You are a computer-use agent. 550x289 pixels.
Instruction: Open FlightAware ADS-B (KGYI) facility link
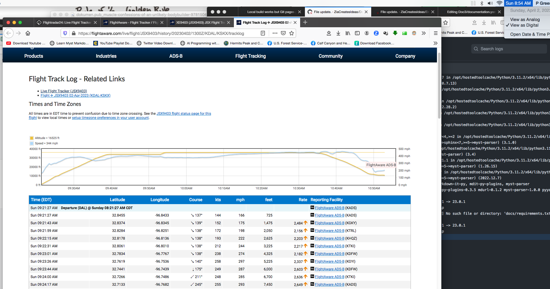pyautogui.click(x=329, y=261)
